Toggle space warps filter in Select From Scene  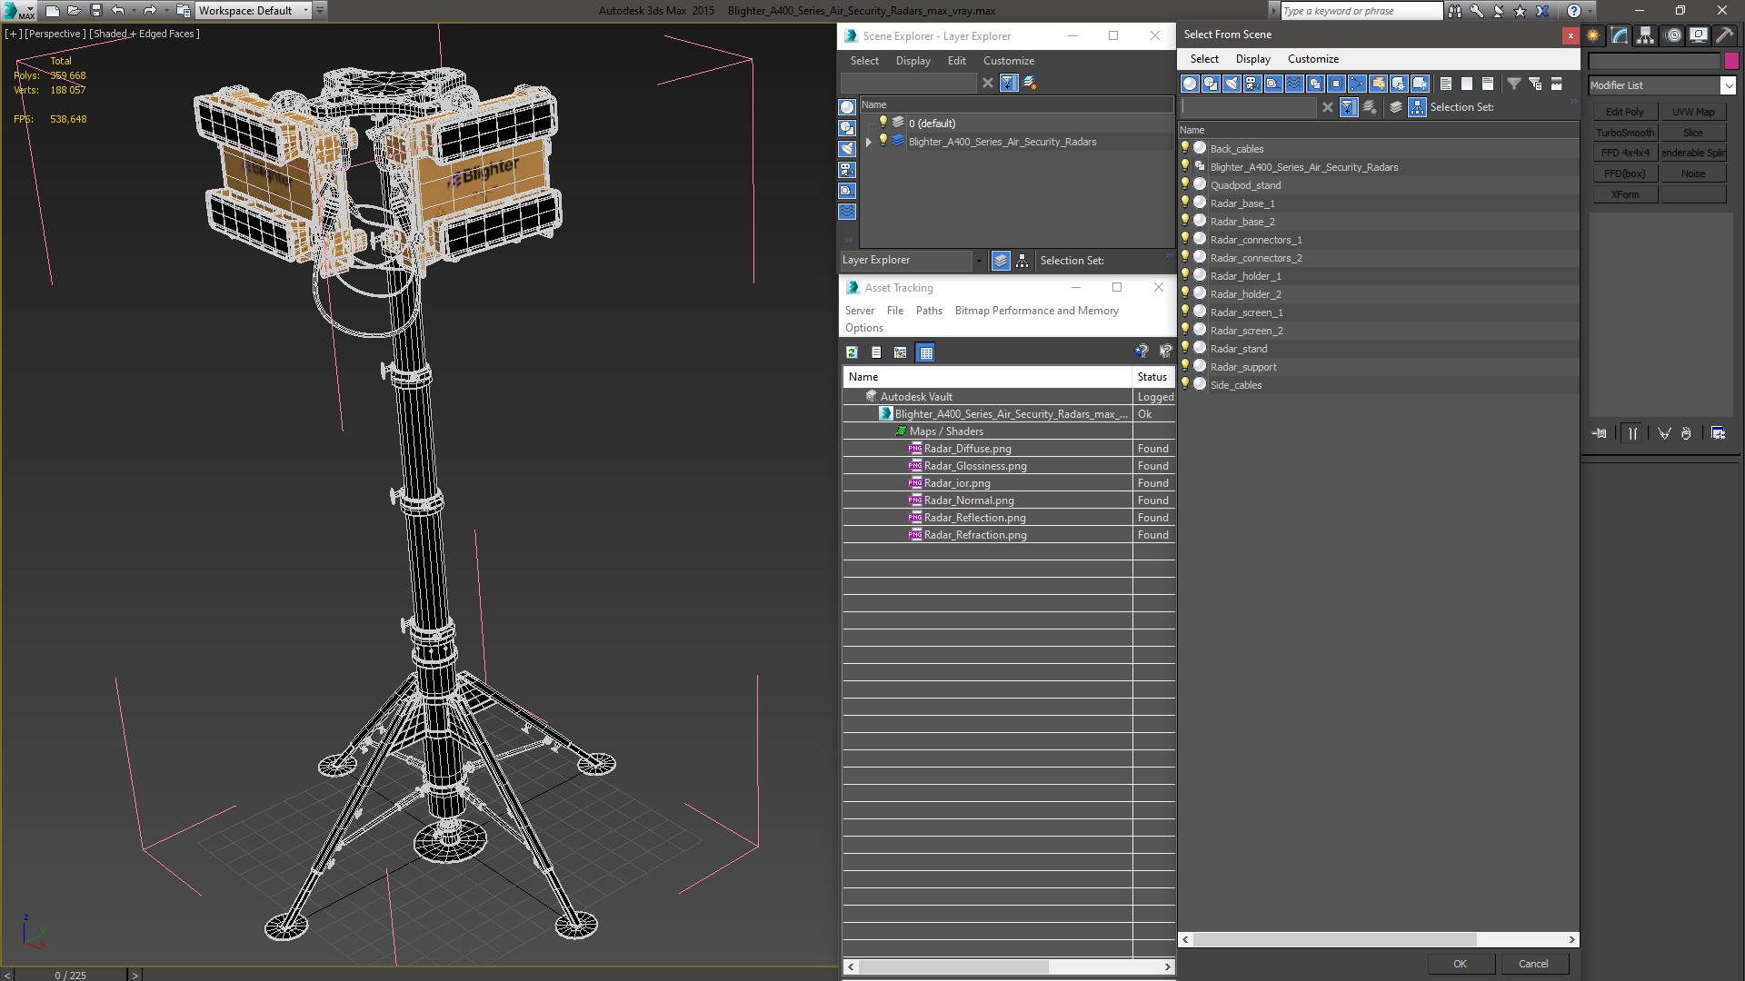1294,84
